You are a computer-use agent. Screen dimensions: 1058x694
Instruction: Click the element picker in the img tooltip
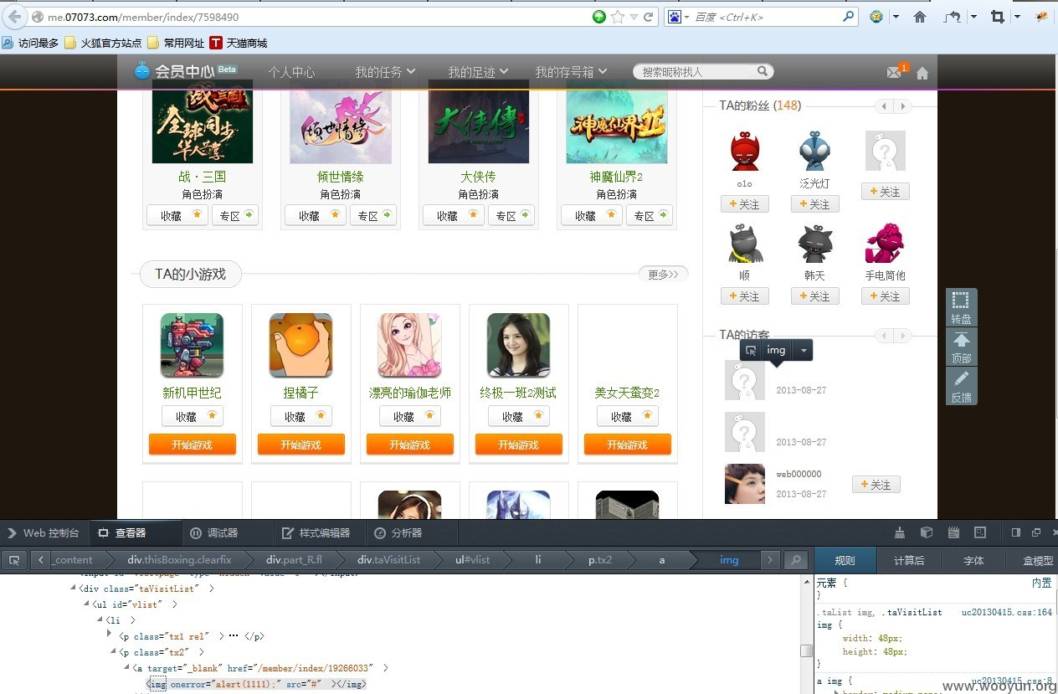(751, 350)
